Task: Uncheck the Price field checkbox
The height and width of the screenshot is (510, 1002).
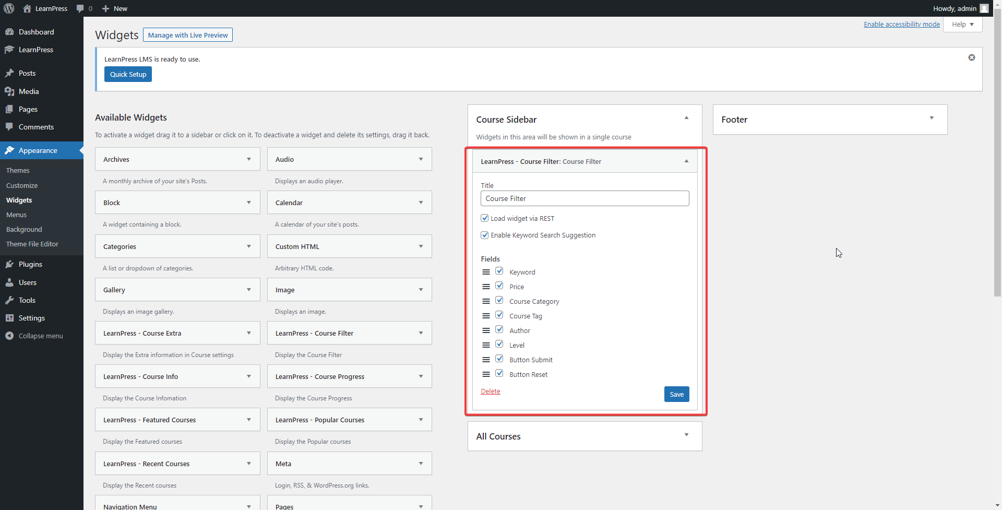Action: click(499, 286)
